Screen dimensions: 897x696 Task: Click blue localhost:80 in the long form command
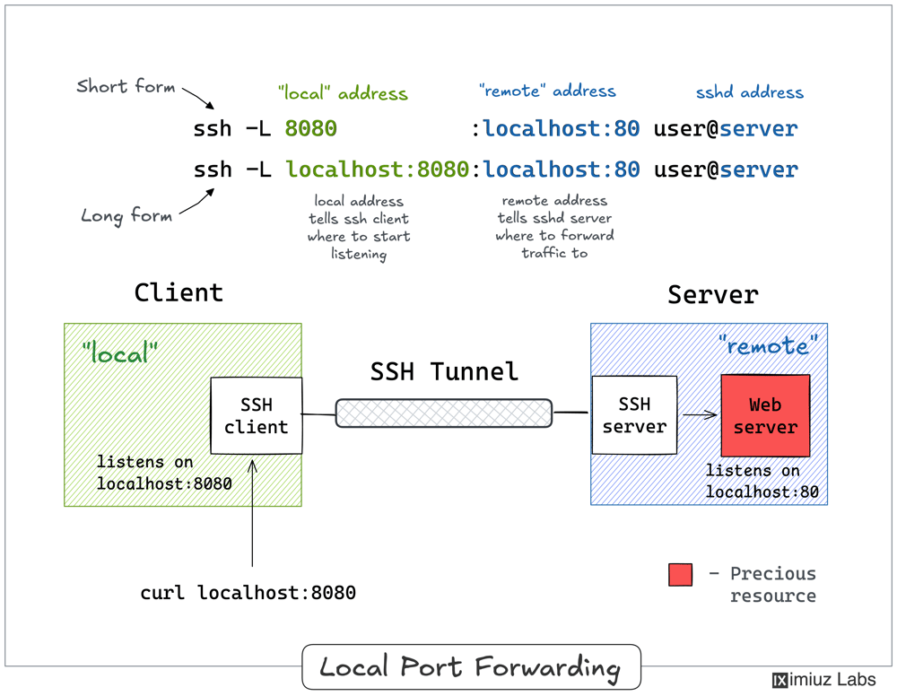click(562, 170)
